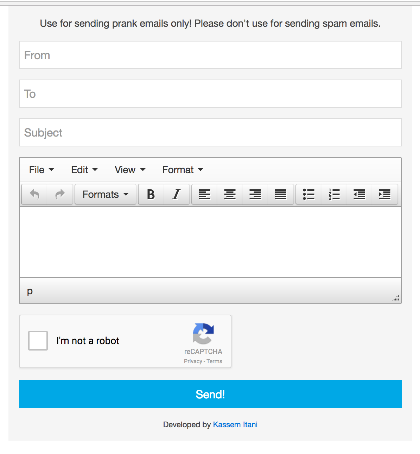The height and width of the screenshot is (454, 420).
Task: Open the Kassem Itani link
Action: tap(235, 424)
